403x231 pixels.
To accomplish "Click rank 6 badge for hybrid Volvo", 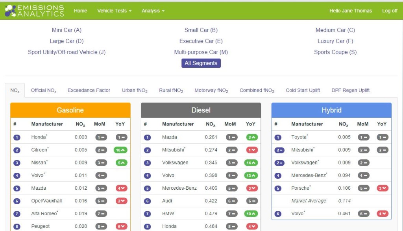I will (278, 214).
